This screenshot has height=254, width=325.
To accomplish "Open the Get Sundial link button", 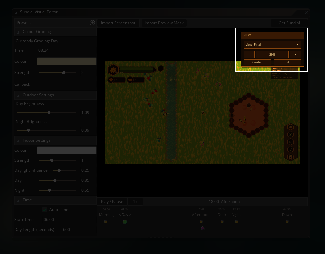I will click(289, 23).
